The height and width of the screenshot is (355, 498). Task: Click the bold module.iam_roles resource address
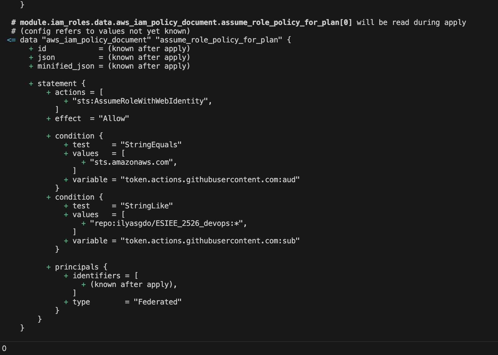coord(186,22)
